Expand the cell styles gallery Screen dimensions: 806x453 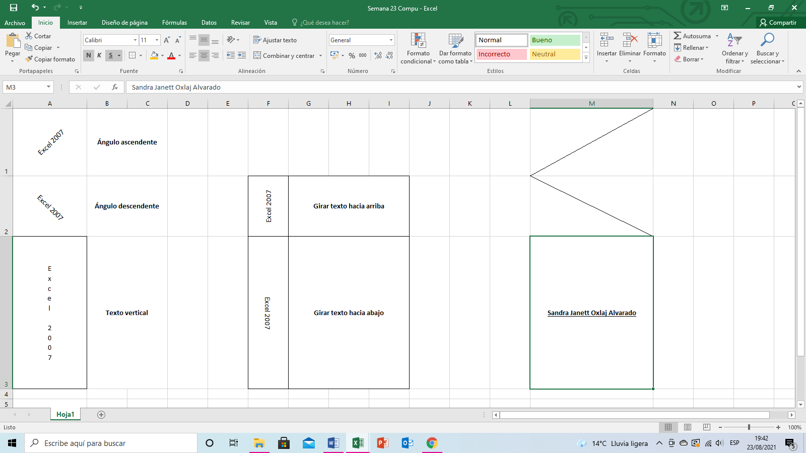[586, 58]
